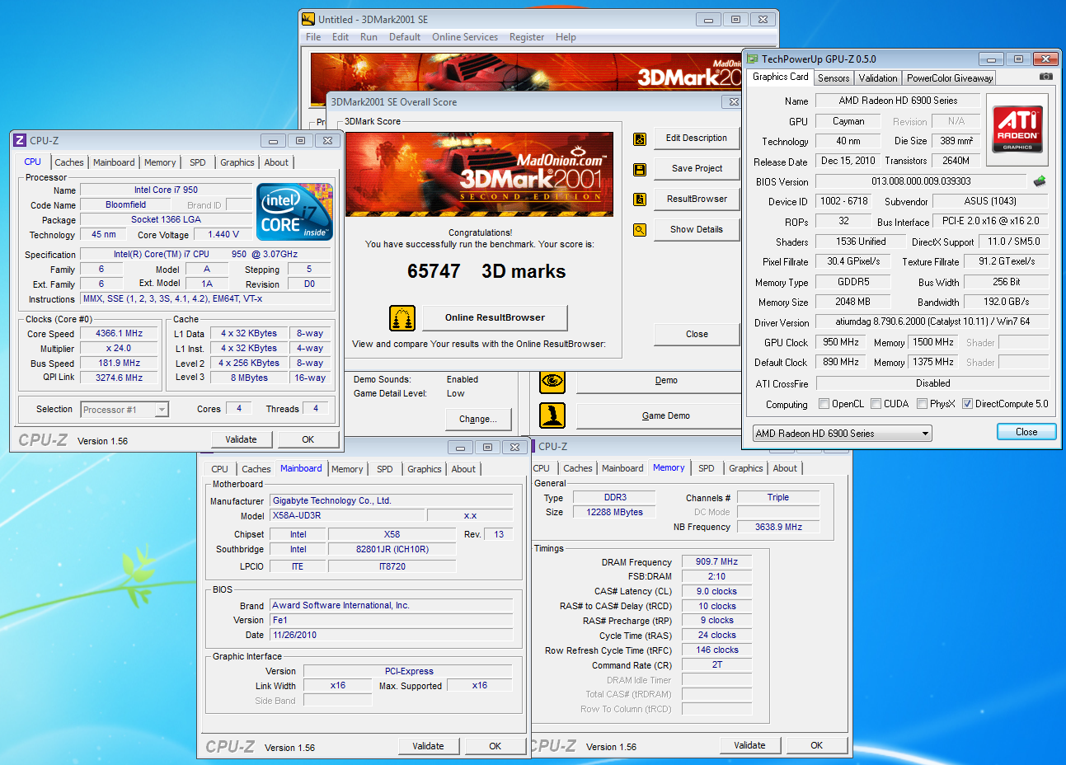Viewport: 1066px width, 765px height.
Task: Switch to Caches tab in top CPU-Z window
Action: (x=69, y=162)
